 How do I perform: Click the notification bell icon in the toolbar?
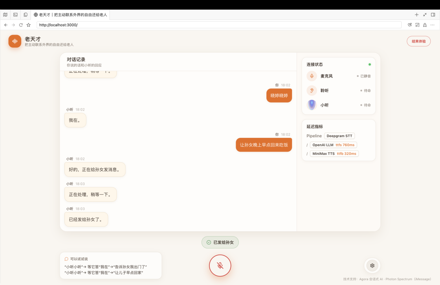click(x=425, y=25)
